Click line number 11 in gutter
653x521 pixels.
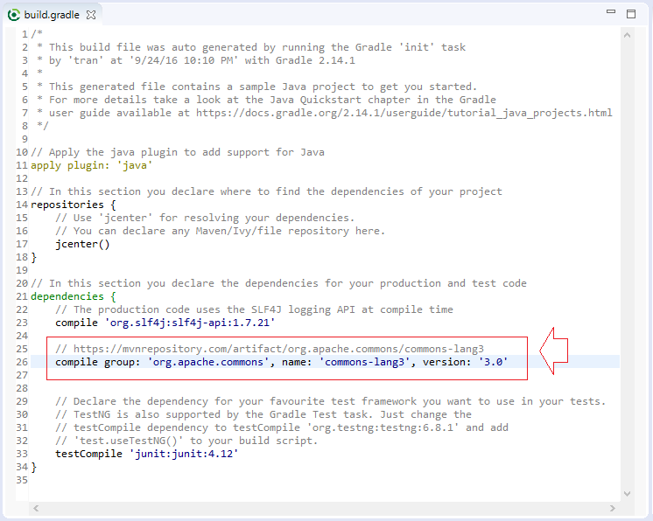tap(22, 165)
